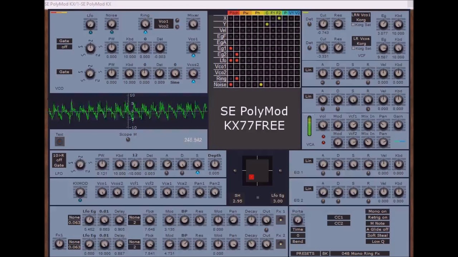Click the Text button below the scope
Viewport: 458px width, 257px height.
click(x=60, y=142)
